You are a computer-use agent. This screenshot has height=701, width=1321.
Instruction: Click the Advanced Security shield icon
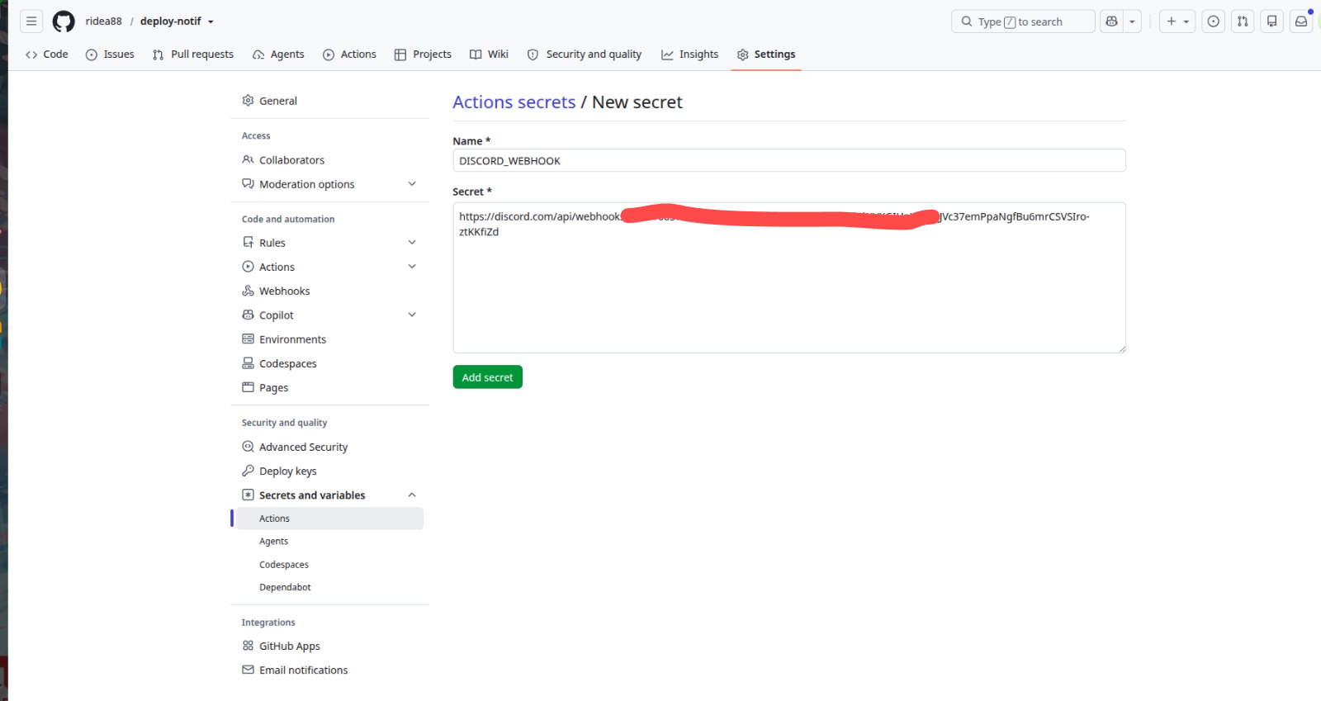(x=248, y=446)
